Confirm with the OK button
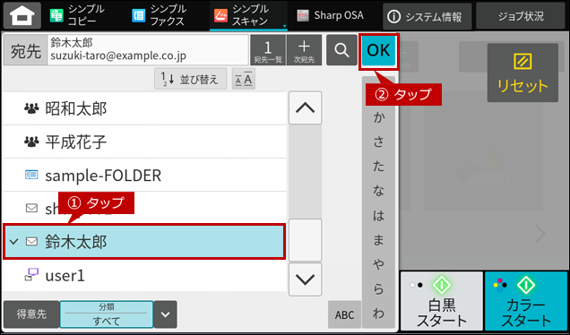The width and height of the screenshot is (570, 335). (378, 50)
